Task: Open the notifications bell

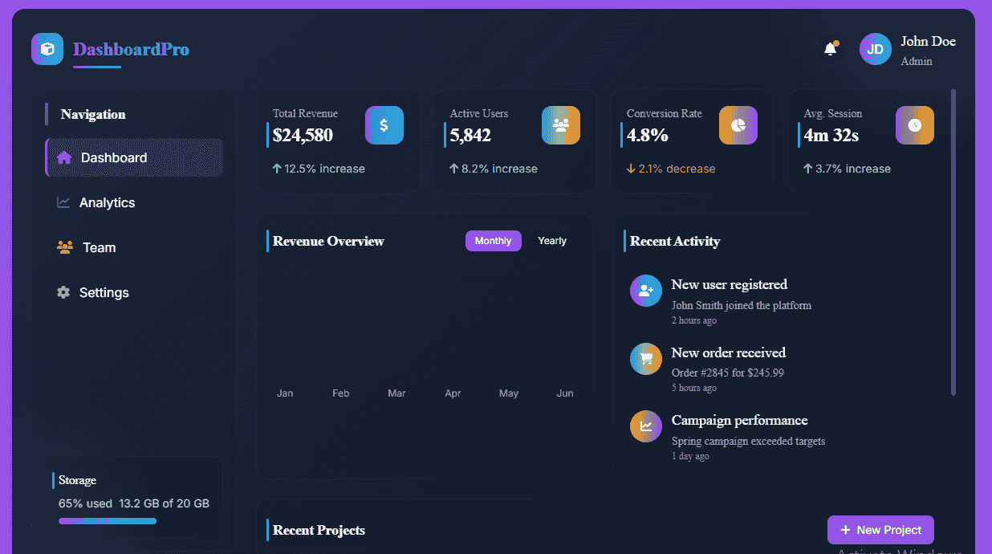Action: pyautogui.click(x=831, y=49)
